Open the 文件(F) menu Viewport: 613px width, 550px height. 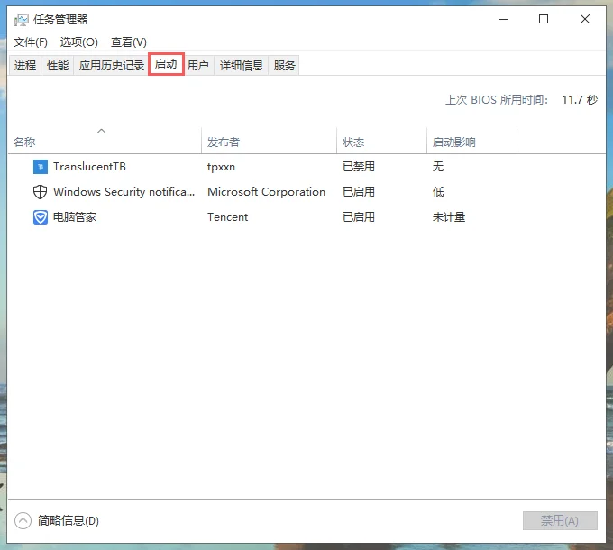(x=31, y=42)
